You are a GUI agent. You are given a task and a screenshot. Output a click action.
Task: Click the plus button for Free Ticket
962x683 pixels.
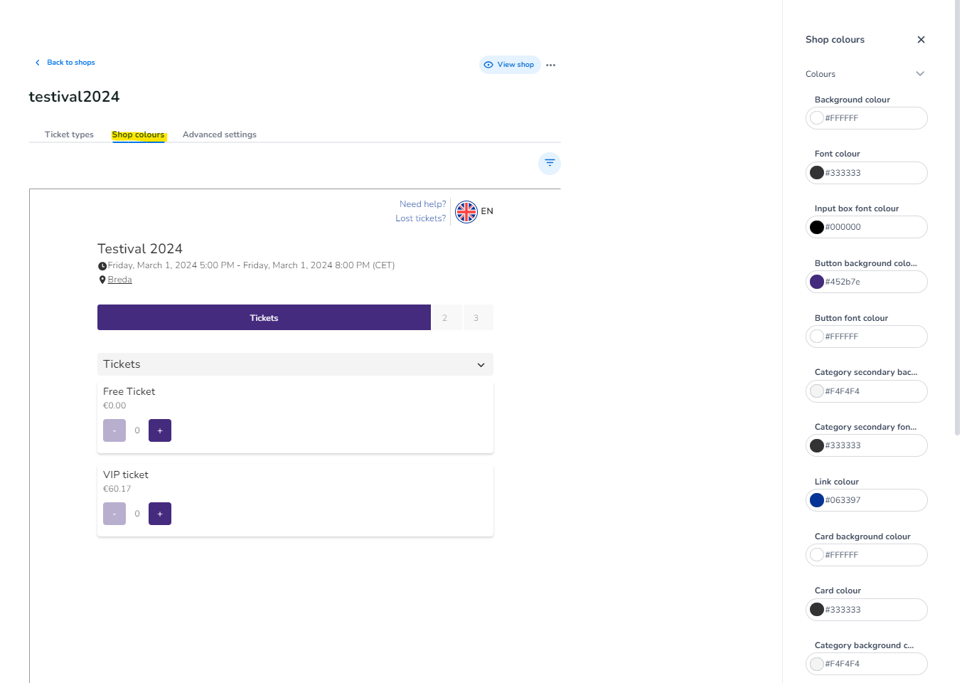[x=160, y=430]
